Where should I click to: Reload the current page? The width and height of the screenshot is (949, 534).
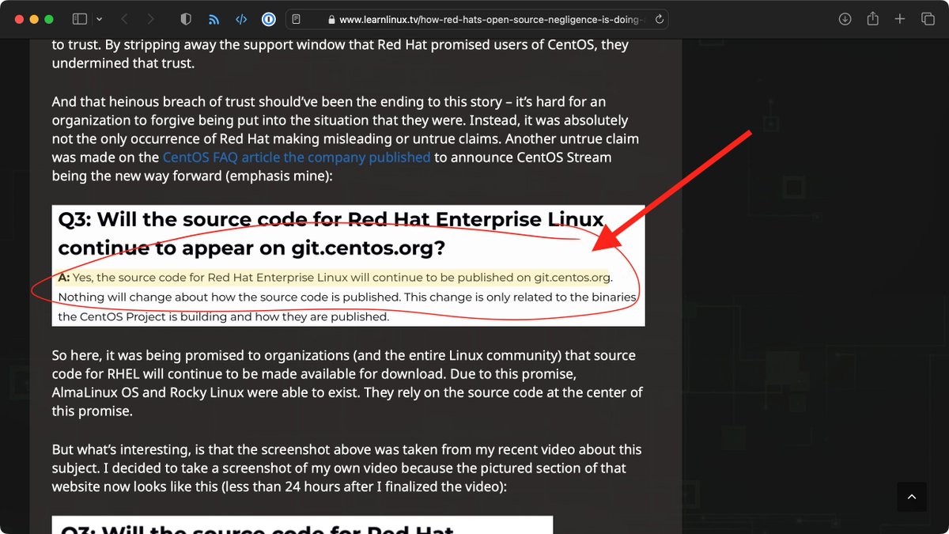(658, 19)
